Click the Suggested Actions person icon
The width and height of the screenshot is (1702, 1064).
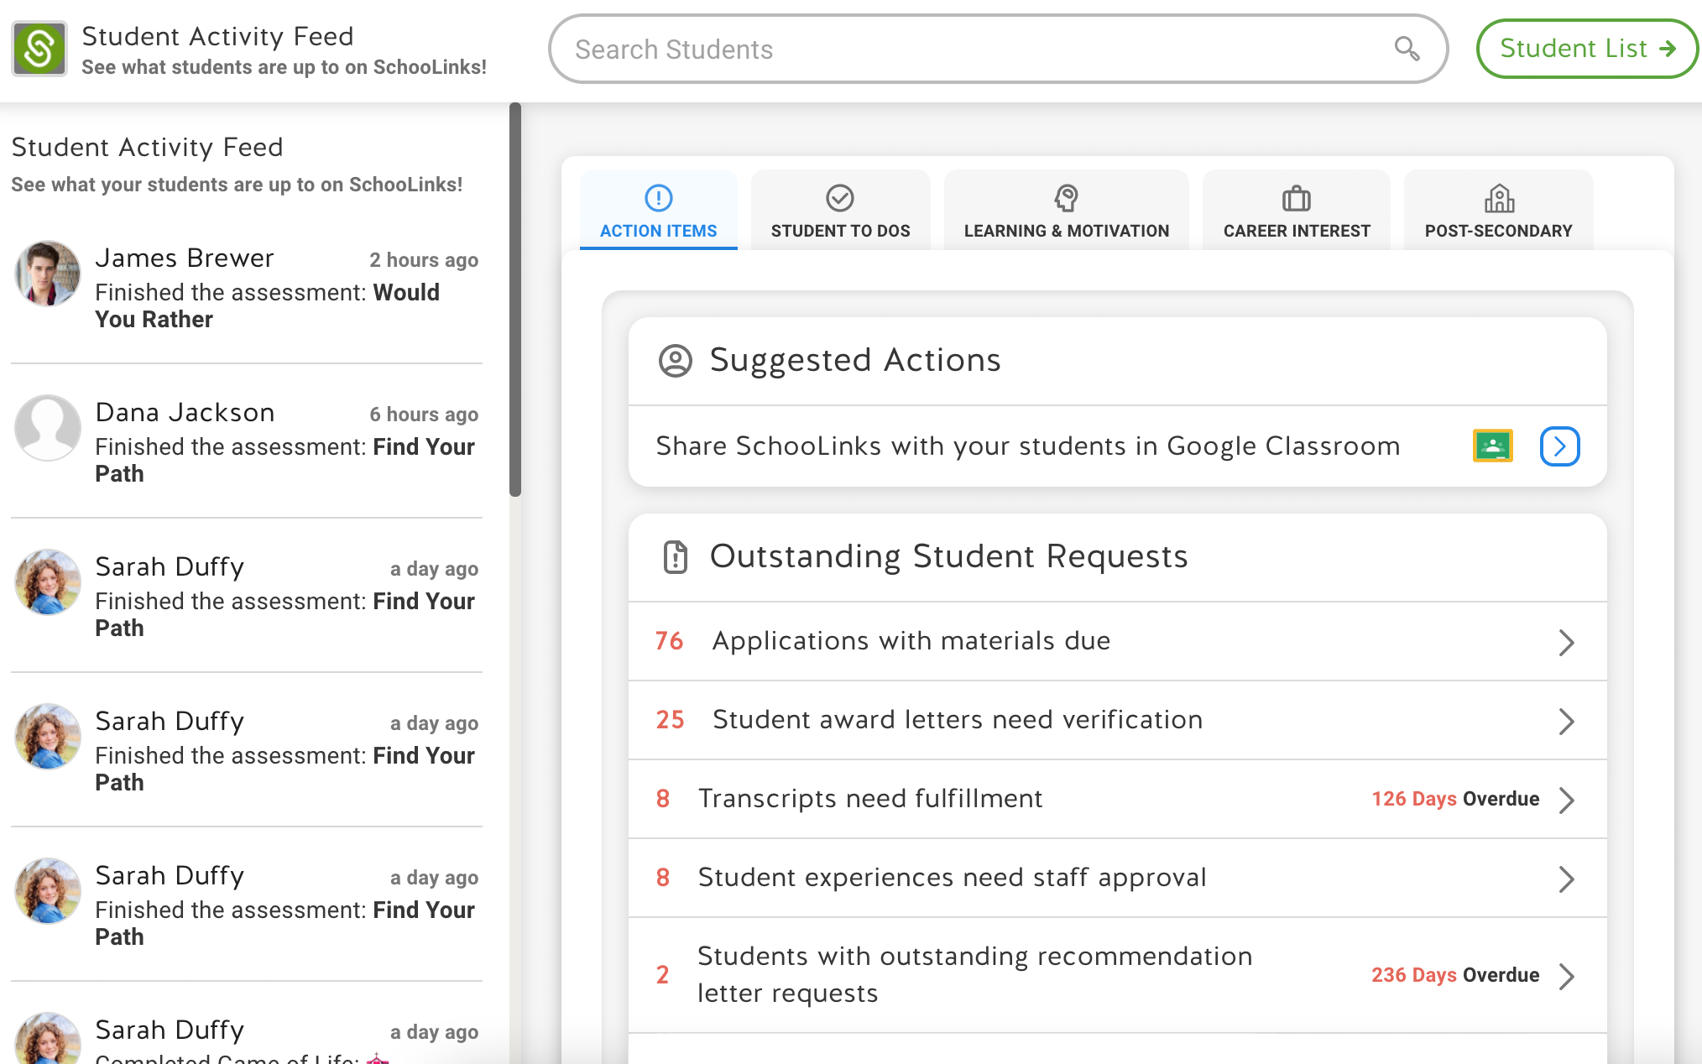click(x=675, y=361)
